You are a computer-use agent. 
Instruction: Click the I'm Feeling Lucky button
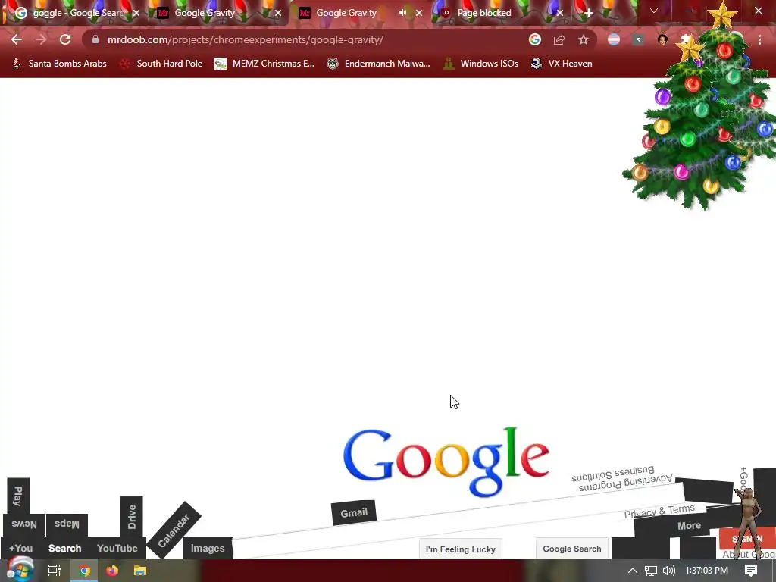pos(460,549)
